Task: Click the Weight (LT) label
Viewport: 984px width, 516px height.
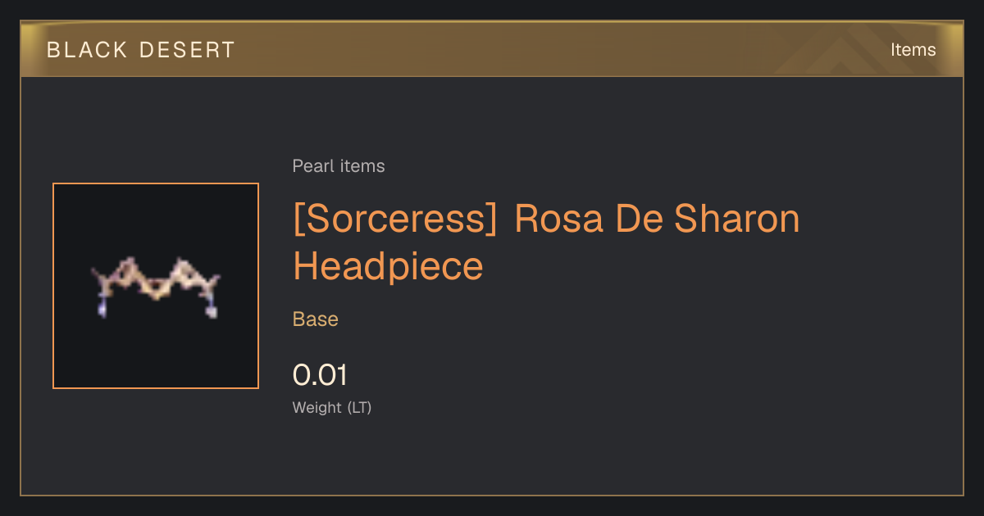Action: pyautogui.click(x=332, y=407)
